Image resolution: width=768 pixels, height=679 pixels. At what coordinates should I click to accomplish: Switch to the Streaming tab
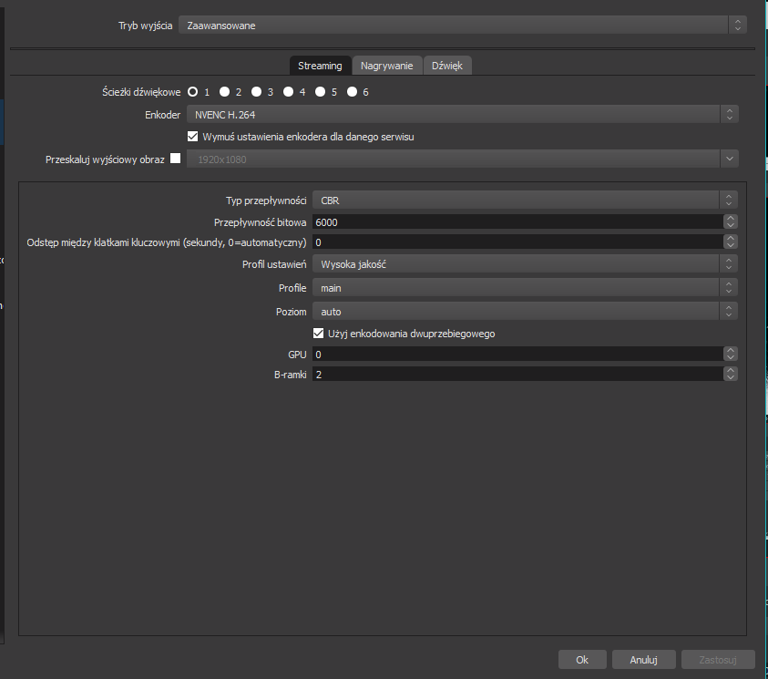pos(320,66)
